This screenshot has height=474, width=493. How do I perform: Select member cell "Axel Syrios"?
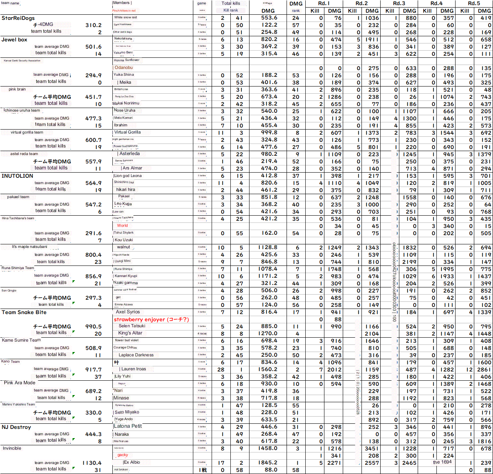(x=128, y=312)
